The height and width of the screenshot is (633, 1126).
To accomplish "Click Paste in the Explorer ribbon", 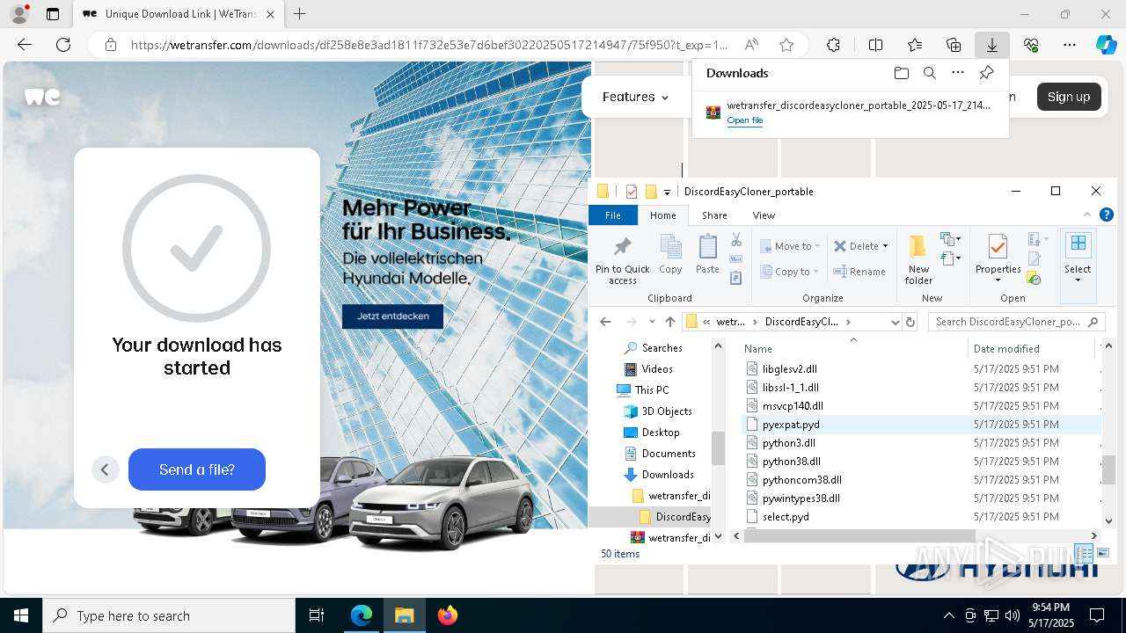I will [x=707, y=255].
